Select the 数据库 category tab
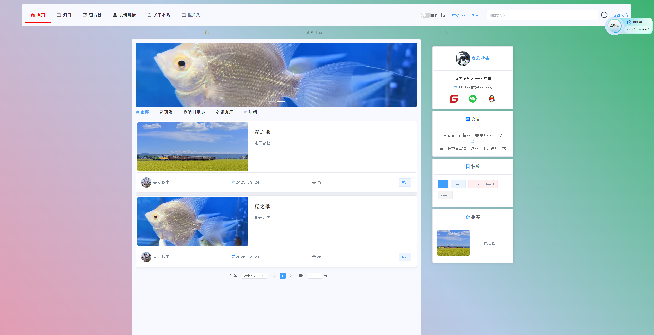Screen dimensions: 654x335 (x=225, y=112)
